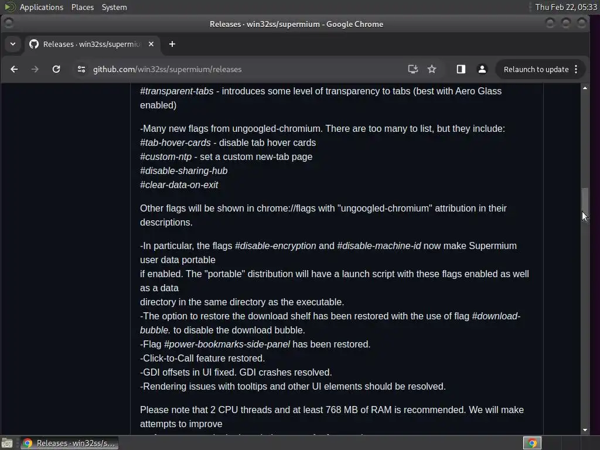Expand the tab search dropdown

coord(13,44)
